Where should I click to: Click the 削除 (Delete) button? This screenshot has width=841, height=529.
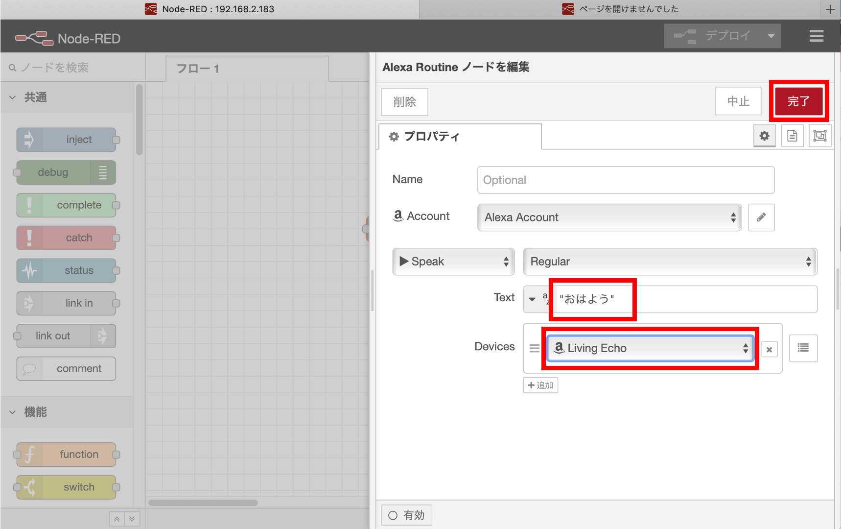404,102
